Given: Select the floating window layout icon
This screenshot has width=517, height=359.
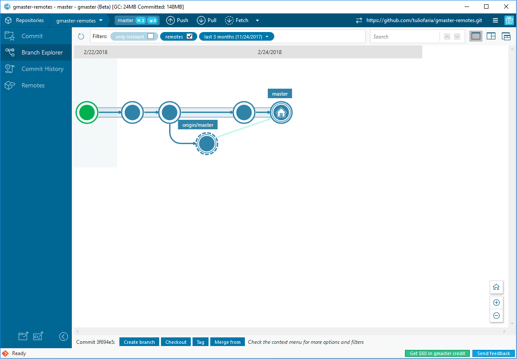Looking at the screenshot, I should point(506,36).
